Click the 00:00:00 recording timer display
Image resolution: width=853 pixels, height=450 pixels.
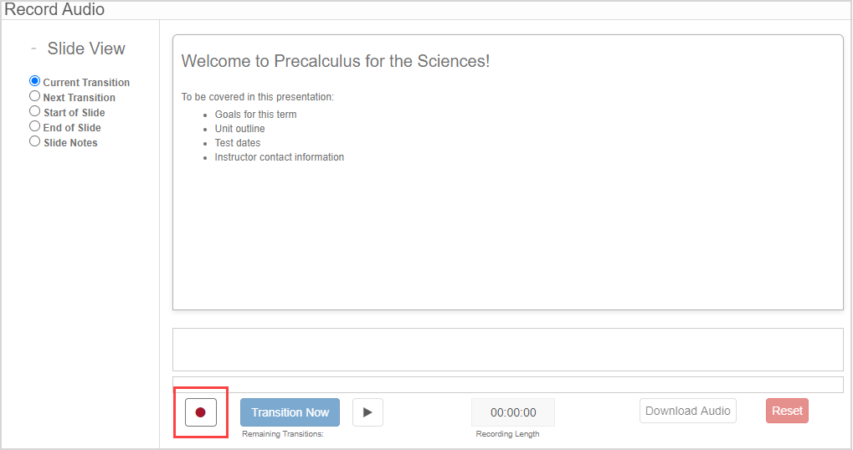[x=513, y=412]
